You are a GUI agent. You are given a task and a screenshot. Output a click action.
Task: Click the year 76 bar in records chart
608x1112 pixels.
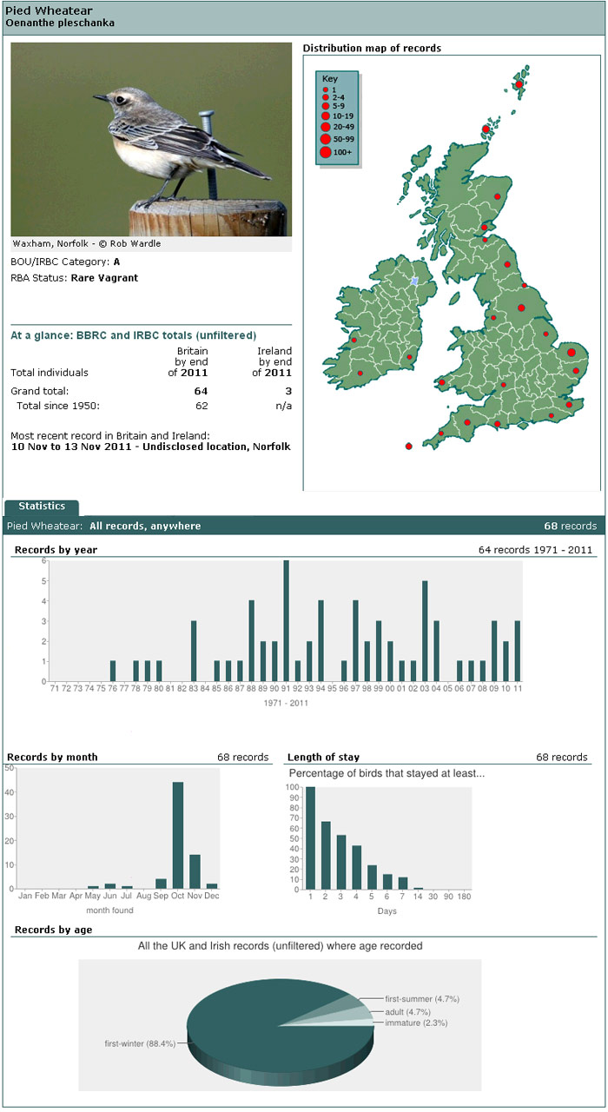click(113, 671)
